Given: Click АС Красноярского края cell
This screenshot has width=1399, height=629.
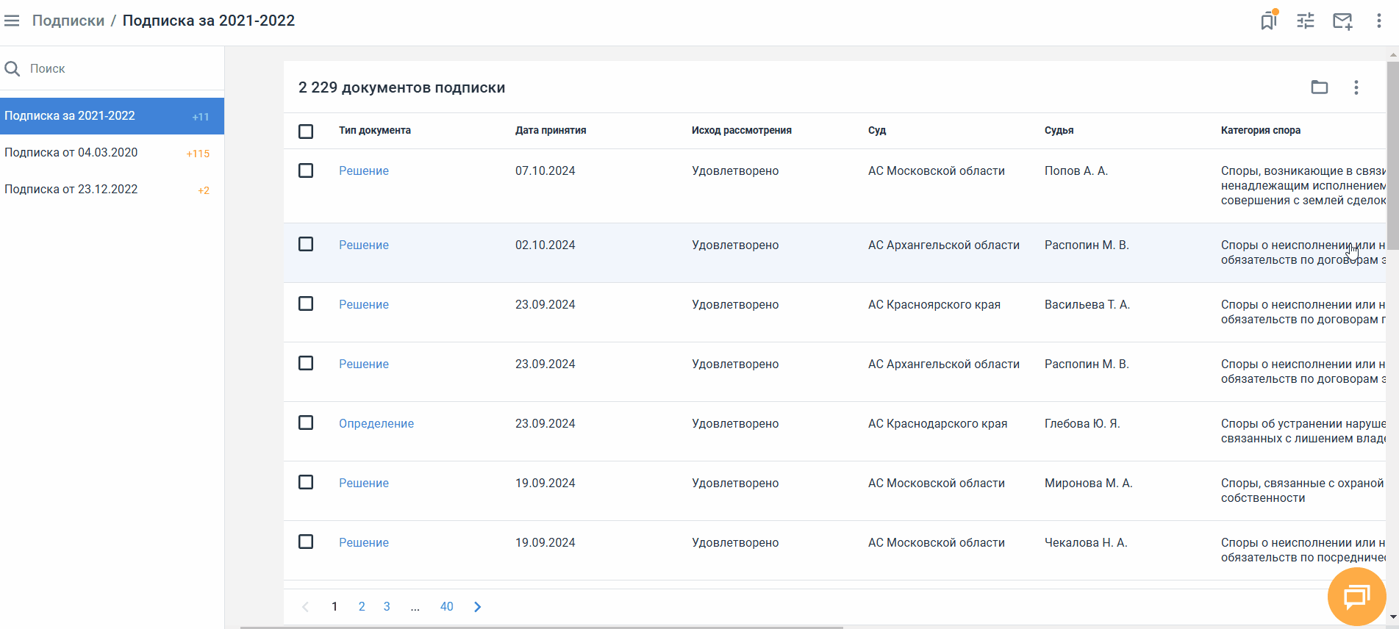Looking at the screenshot, I should pos(934,304).
